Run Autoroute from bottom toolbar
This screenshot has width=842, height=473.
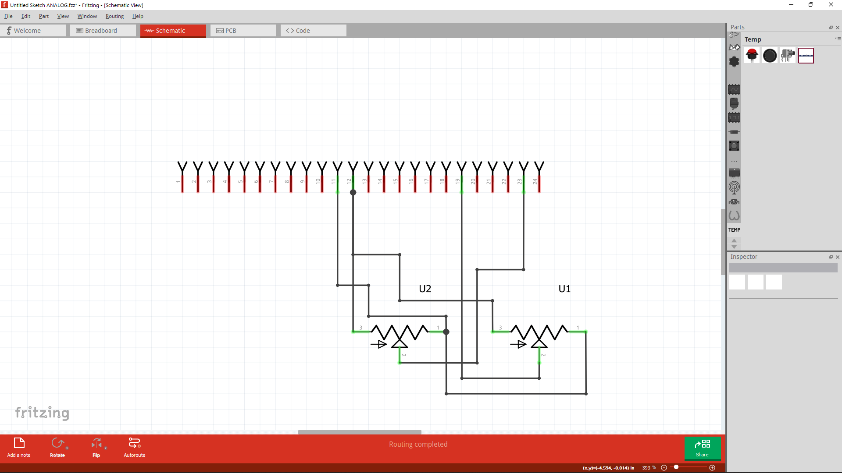[134, 443]
